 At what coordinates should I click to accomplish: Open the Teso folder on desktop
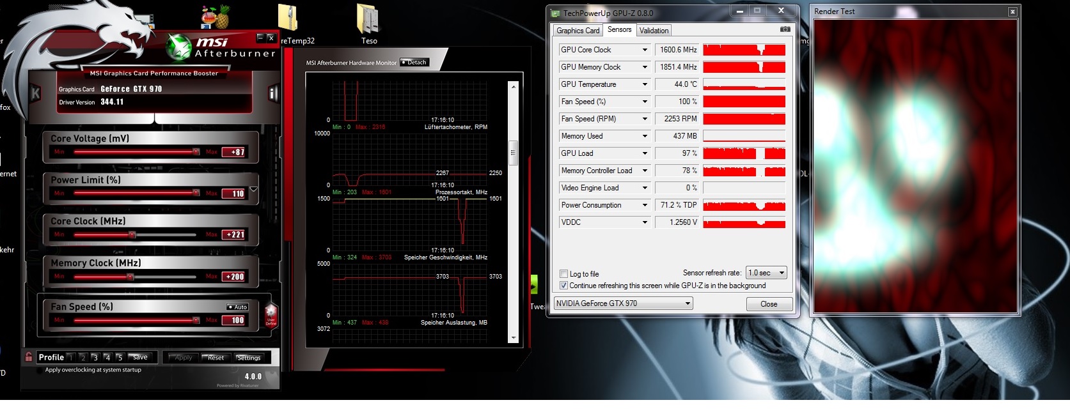[368, 19]
